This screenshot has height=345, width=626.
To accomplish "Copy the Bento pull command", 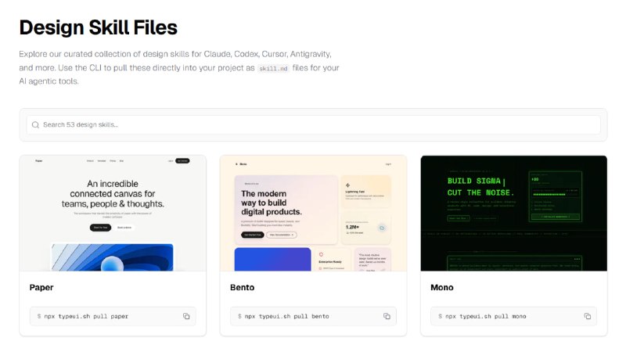I will 387,316.
